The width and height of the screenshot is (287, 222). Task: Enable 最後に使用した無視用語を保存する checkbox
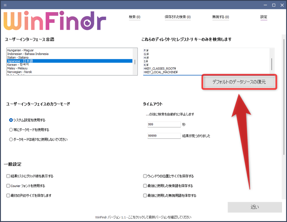point(170,196)
